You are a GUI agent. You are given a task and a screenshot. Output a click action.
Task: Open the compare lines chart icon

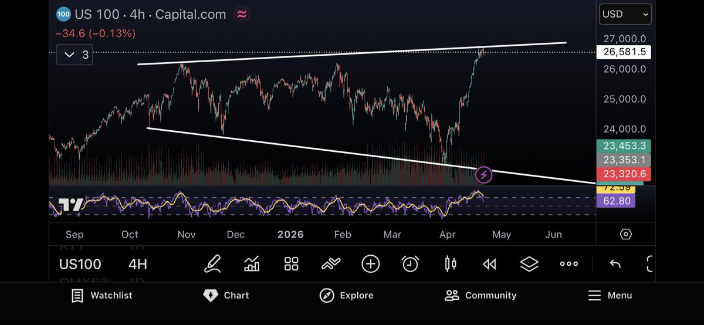pos(331,264)
